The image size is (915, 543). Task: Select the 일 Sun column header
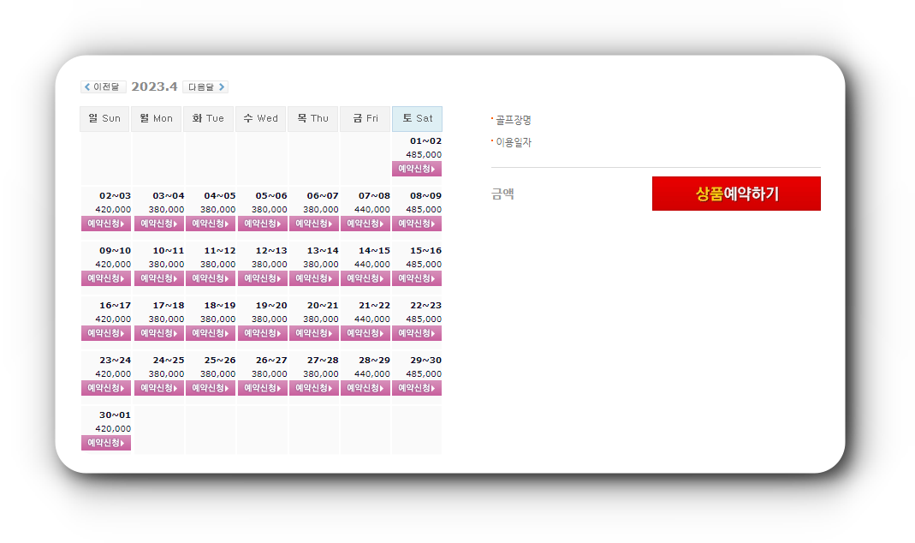pos(104,118)
